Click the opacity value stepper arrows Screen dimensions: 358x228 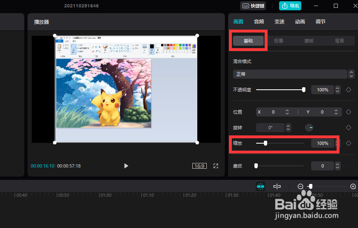point(337,90)
